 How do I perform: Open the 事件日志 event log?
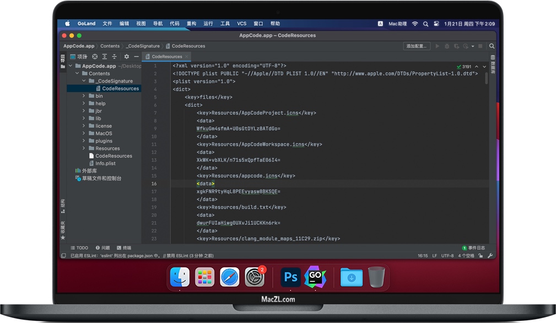point(473,248)
